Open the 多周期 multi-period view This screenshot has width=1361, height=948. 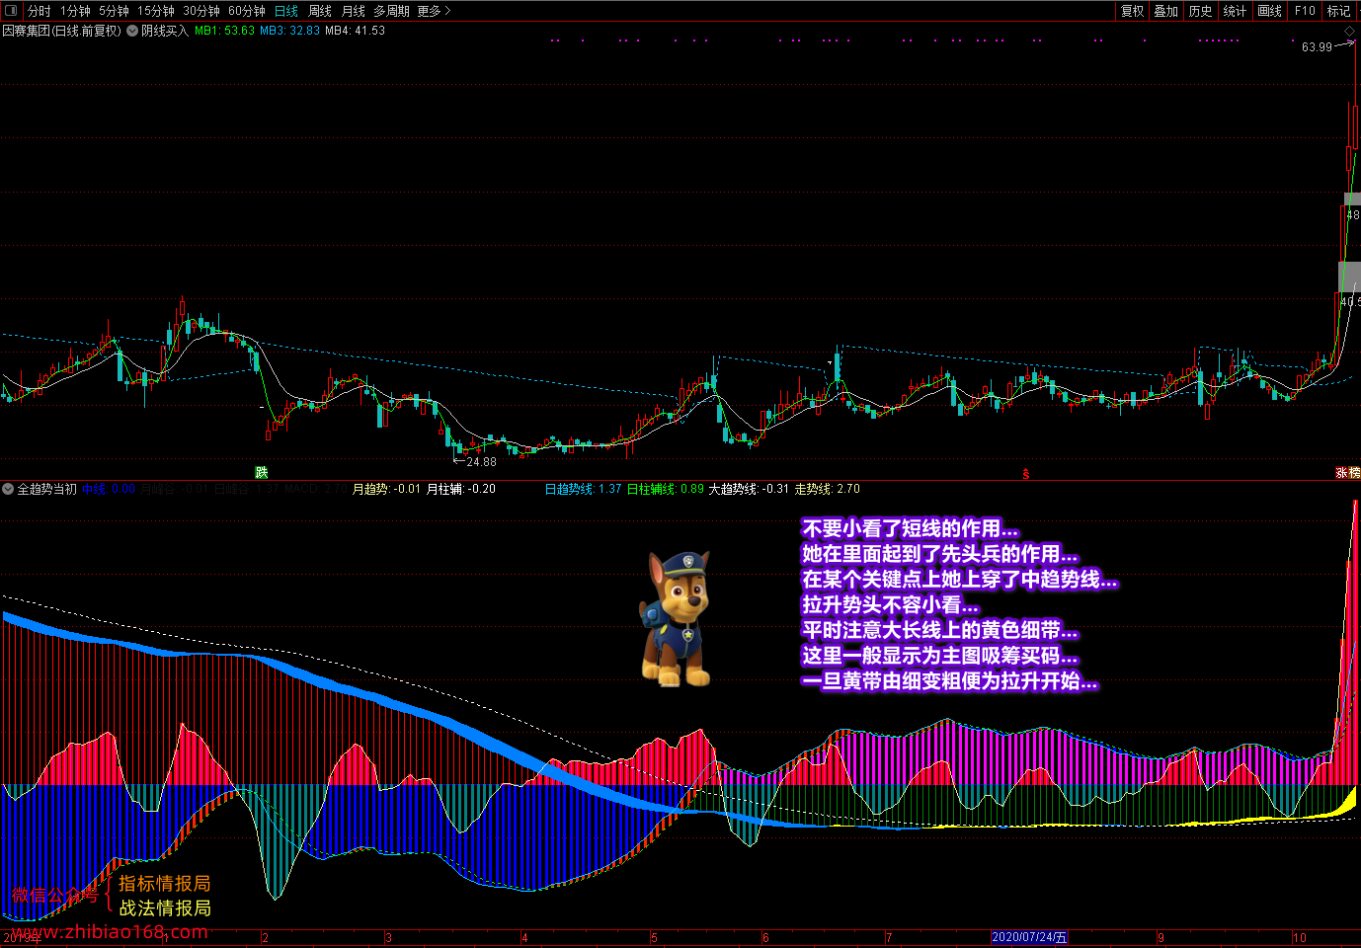[x=391, y=11]
